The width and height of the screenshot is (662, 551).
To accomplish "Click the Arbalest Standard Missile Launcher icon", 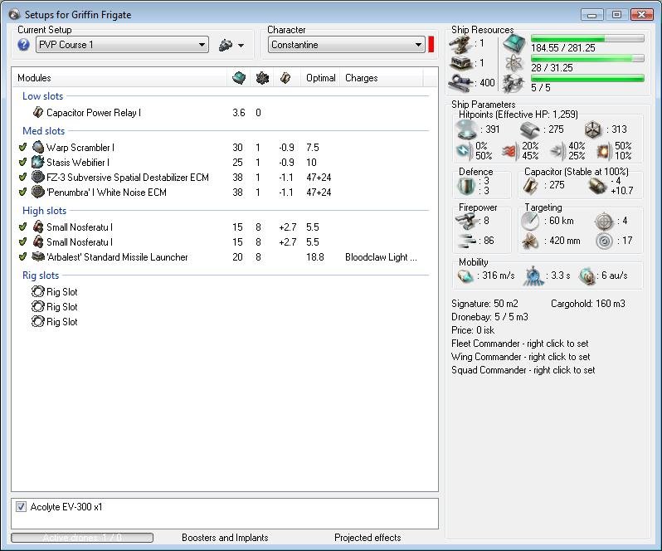I will coord(38,257).
